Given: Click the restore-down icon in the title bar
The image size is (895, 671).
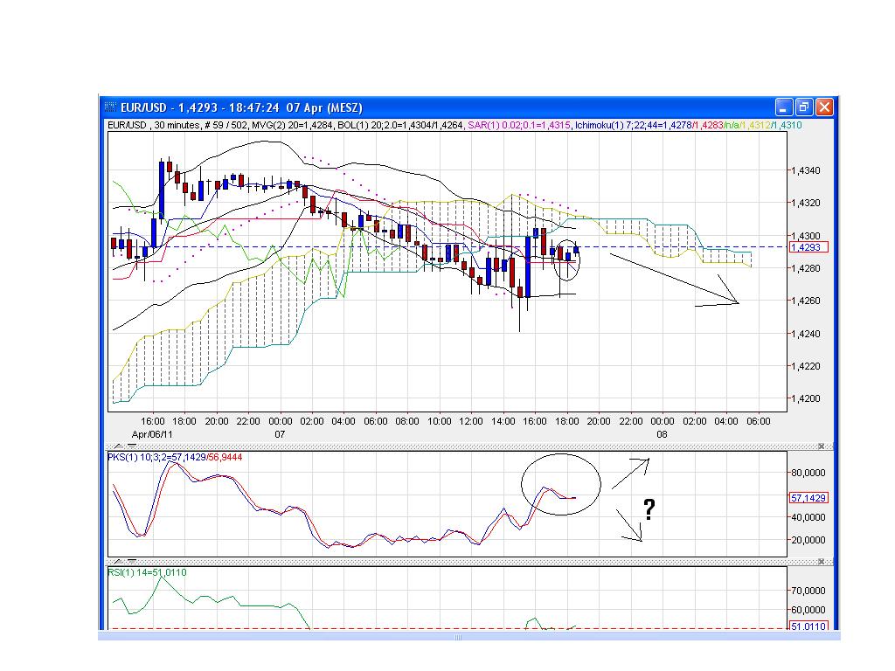Looking at the screenshot, I should (802, 107).
